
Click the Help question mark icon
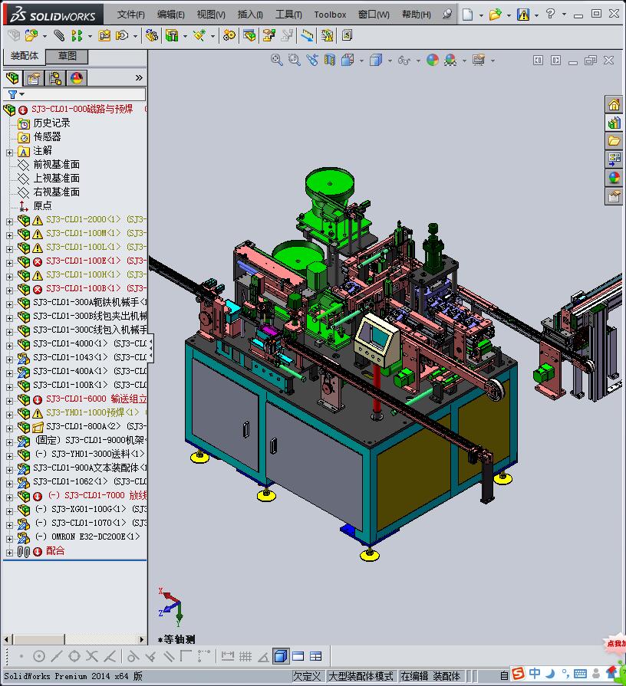550,14
